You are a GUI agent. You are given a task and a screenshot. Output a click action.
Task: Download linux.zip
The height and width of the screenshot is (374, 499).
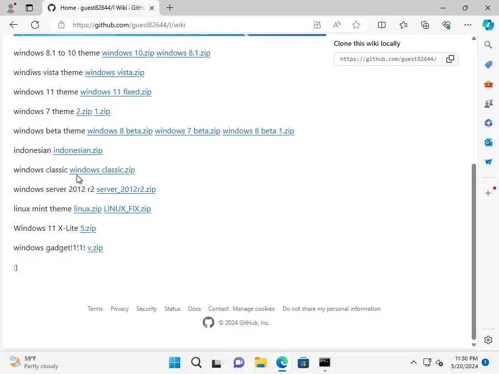(88, 208)
